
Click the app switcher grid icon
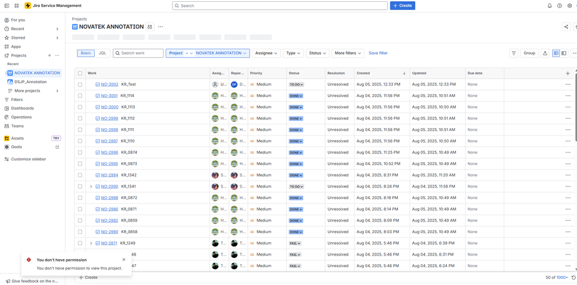17,6
